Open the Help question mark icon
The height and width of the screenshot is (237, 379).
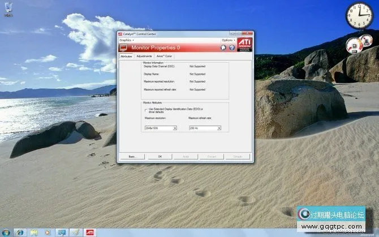[231, 48]
